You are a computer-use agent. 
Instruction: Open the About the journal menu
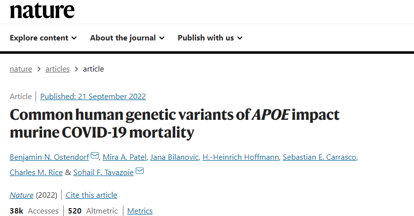click(127, 38)
